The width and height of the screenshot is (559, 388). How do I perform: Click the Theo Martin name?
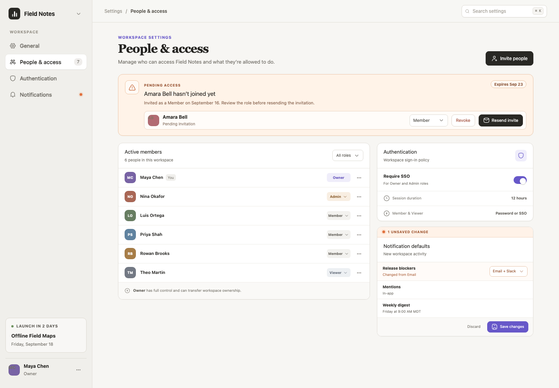(x=153, y=273)
